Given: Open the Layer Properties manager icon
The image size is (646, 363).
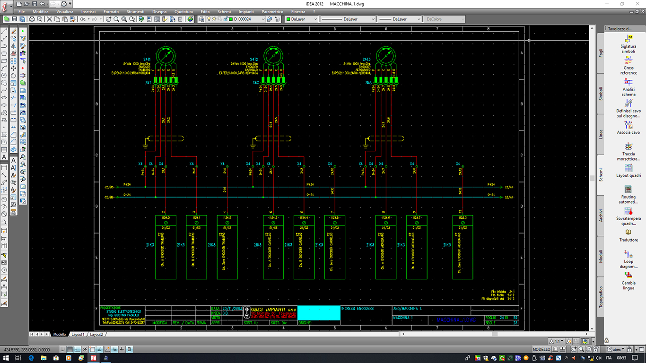Looking at the screenshot, I should 201,19.
